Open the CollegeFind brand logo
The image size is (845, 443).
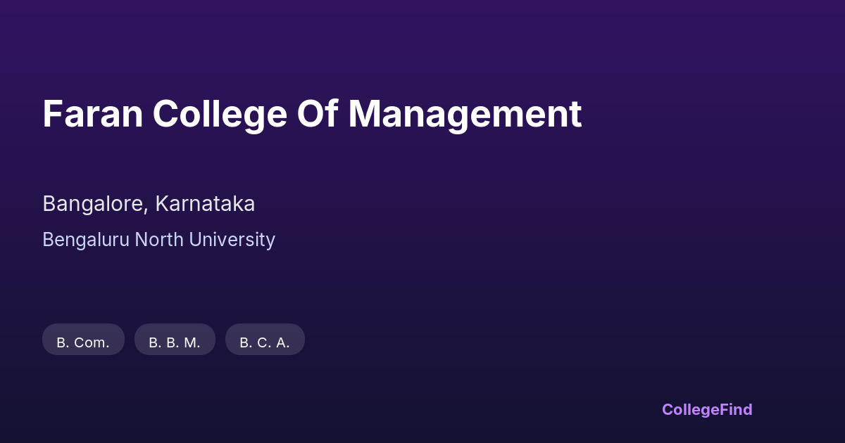pos(706,409)
